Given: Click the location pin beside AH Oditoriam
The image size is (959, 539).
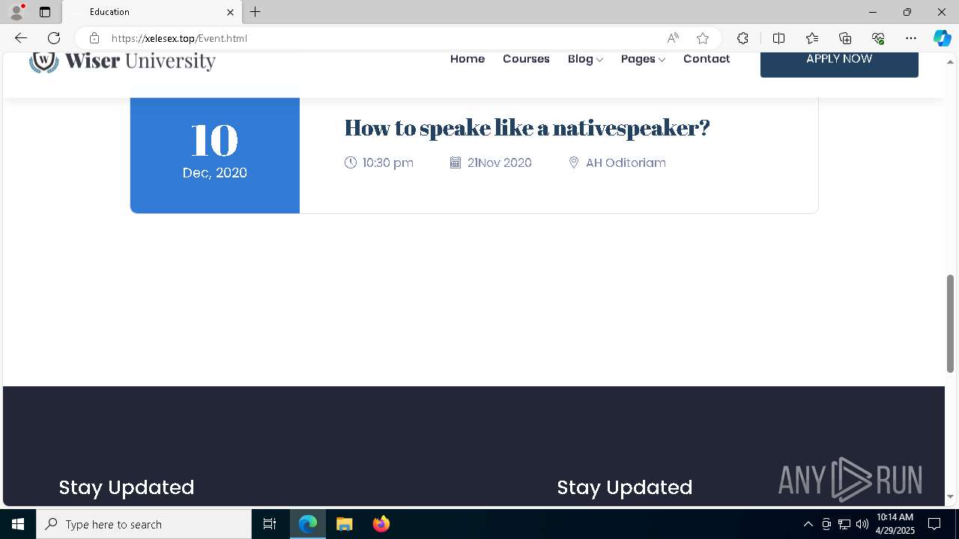Looking at the screenshot, I should point(574,162).
